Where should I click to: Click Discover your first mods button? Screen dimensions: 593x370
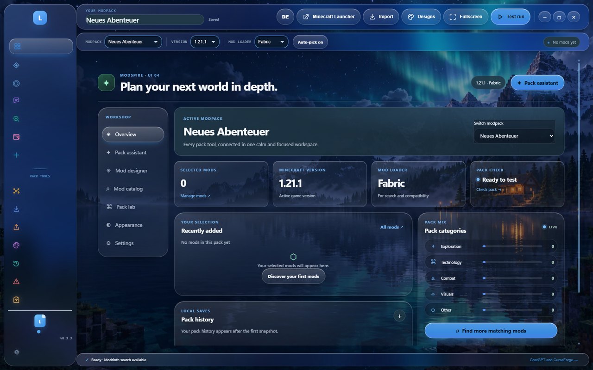point(293,277)
